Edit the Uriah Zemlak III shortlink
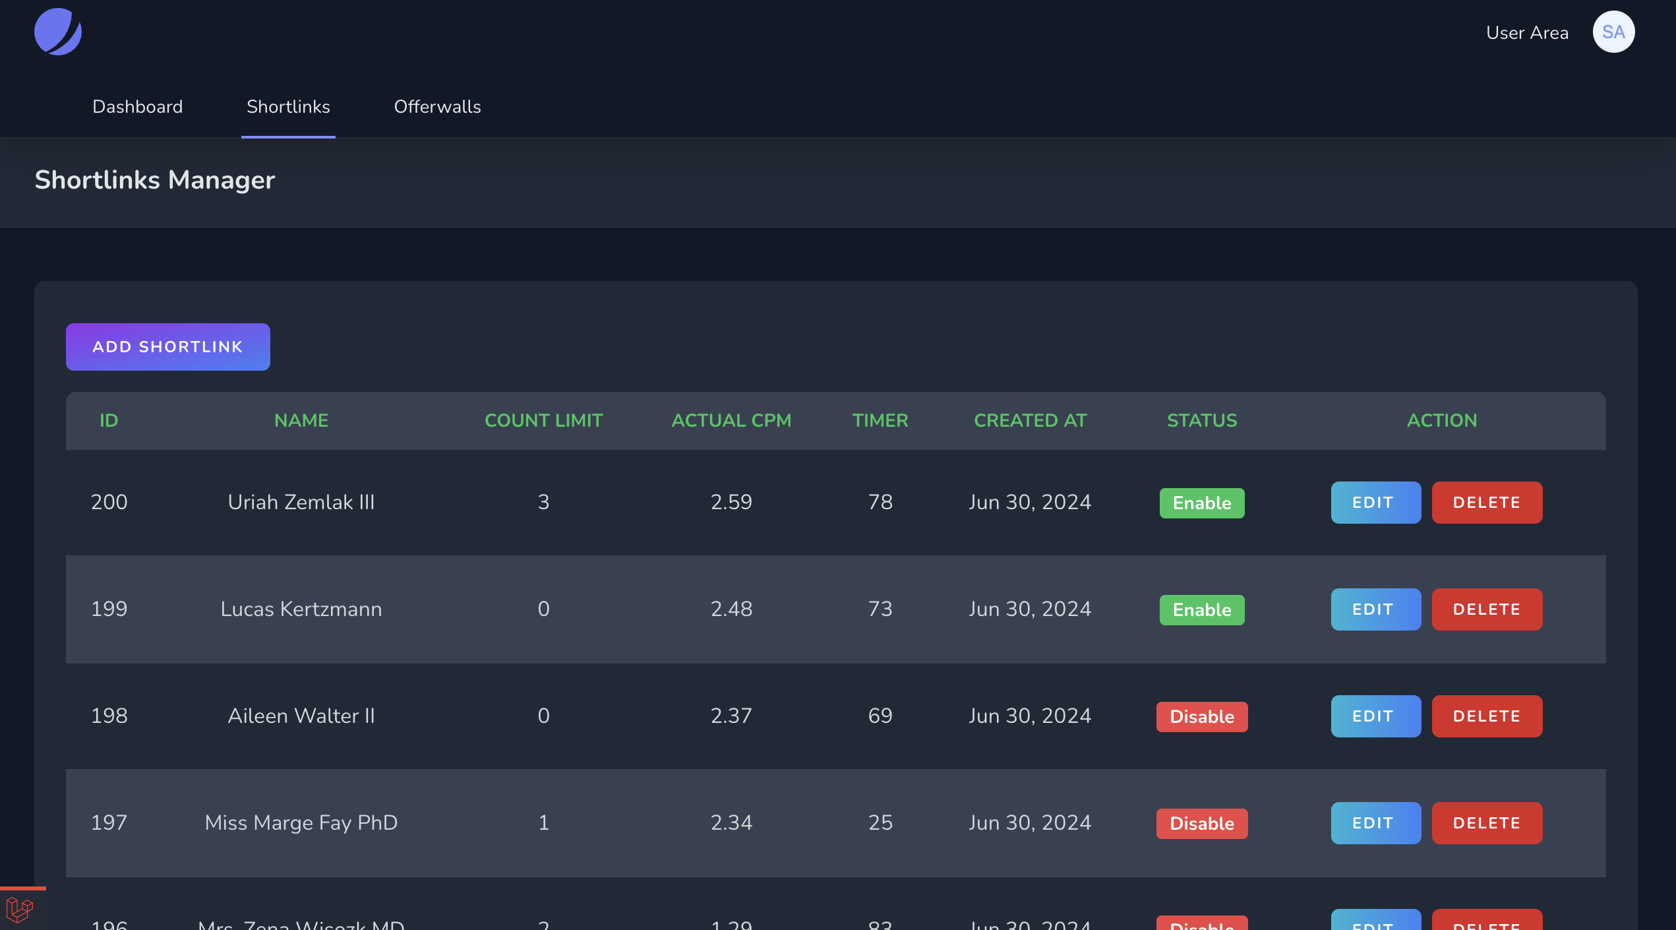This screenshot has width=1676, height=930. coord(1375,503)
